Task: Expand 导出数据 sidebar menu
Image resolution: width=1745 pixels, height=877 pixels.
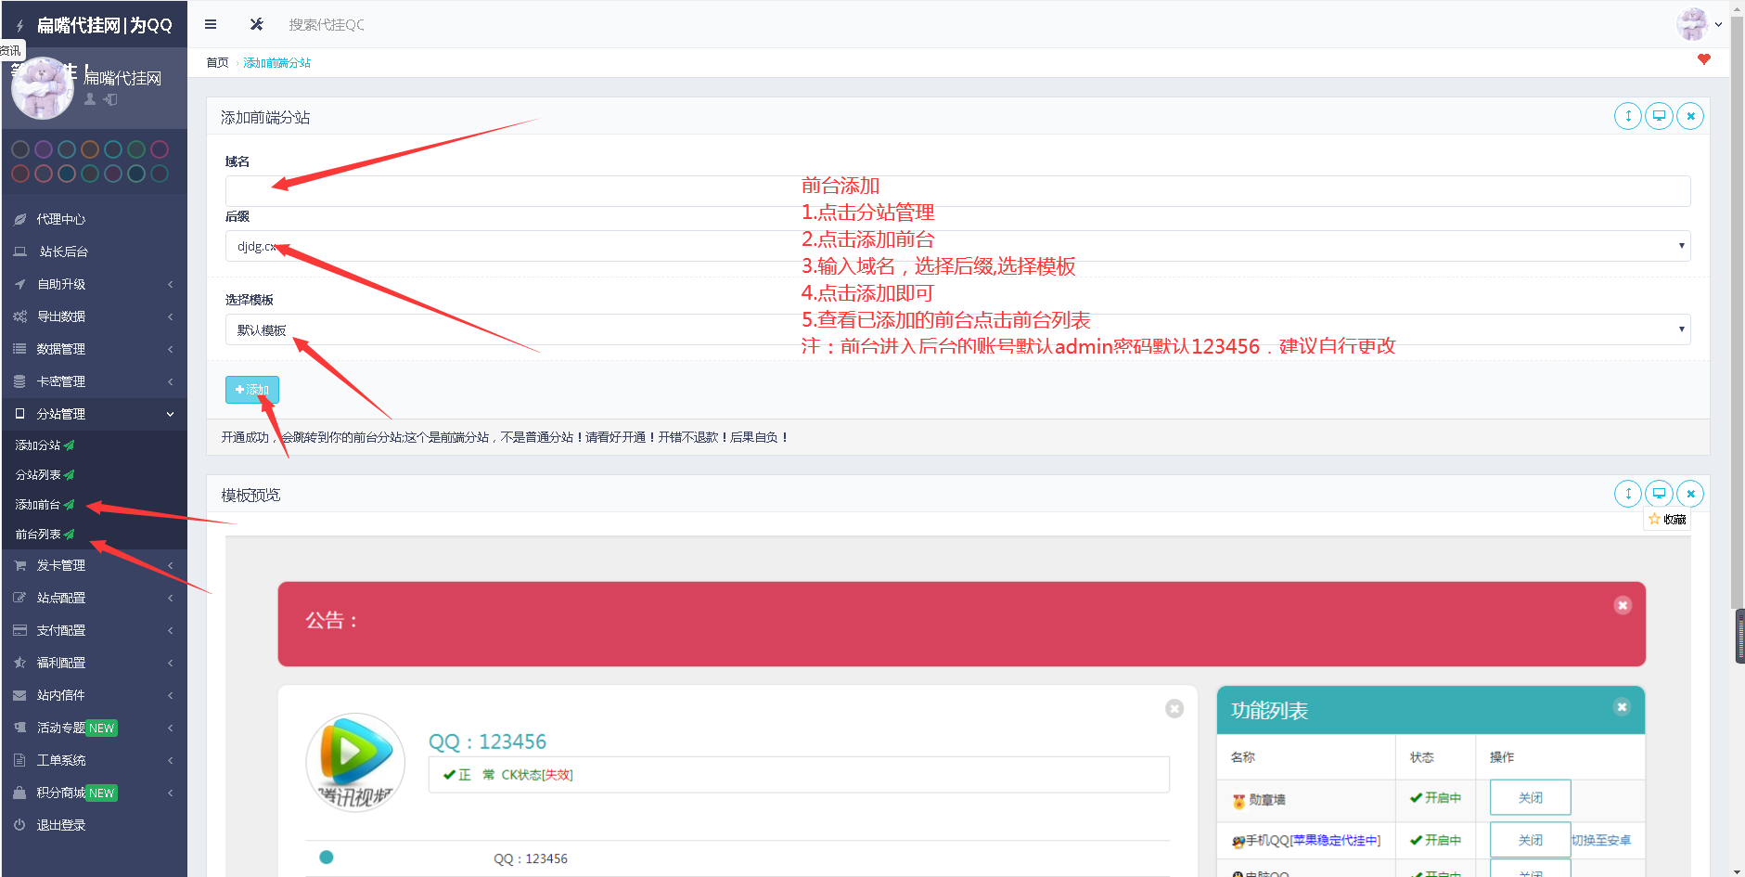Action: (94, 316)
